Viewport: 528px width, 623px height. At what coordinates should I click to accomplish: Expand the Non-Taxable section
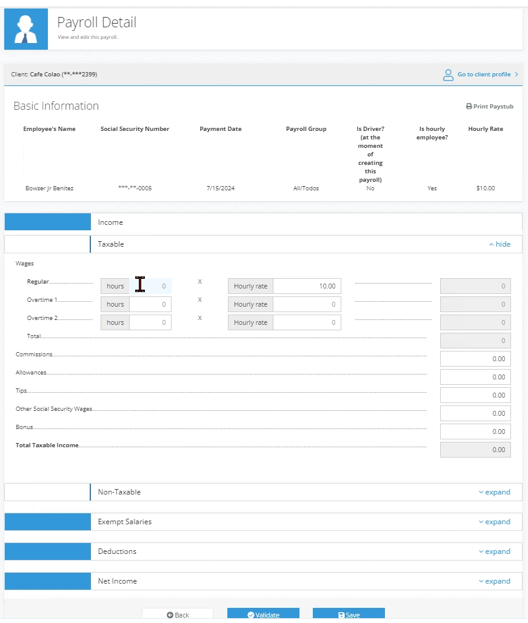click(x=494, y=492)
